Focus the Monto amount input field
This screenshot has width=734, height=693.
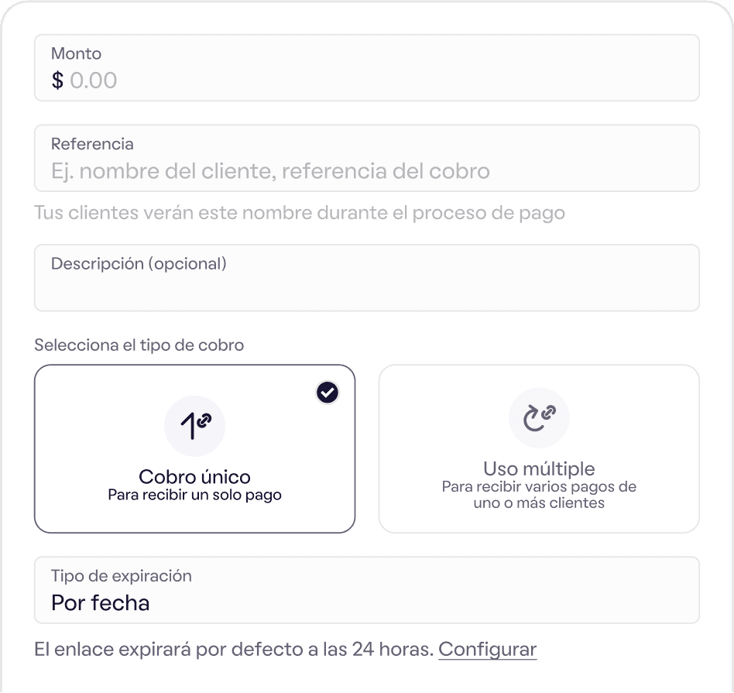(x=367, y=67)
